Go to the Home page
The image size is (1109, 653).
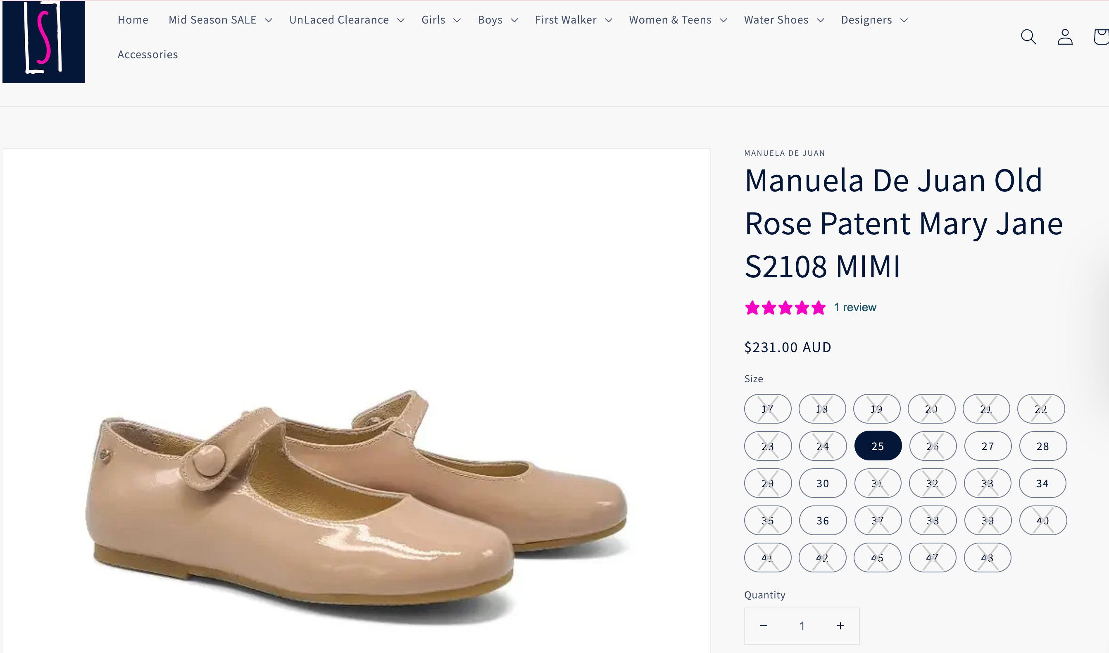[x=133, y=20]
